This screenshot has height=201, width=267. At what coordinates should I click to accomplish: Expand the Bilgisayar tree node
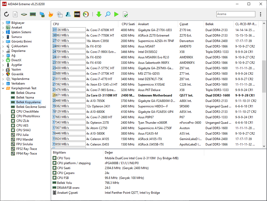pos(3,23)
